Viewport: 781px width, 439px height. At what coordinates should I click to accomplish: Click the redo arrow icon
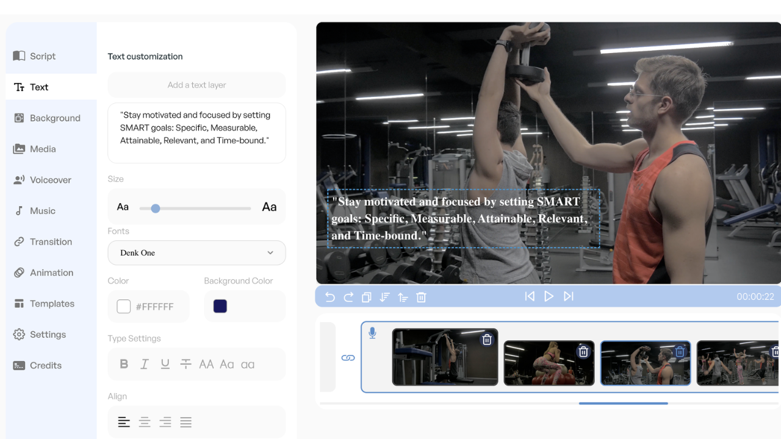coord(348,297)
